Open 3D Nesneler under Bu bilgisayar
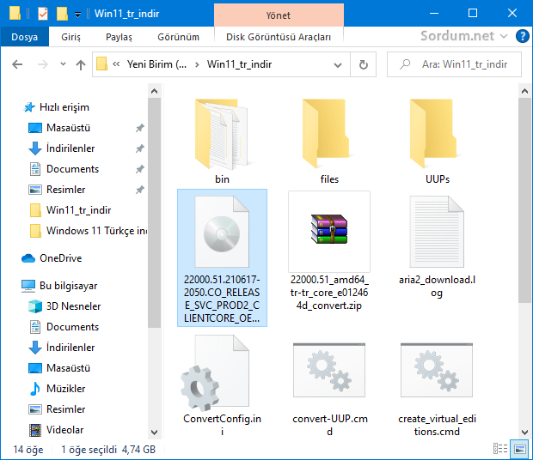Image resolution: width=533 pixels, height=460 pixels. click(x=64, y=306)
